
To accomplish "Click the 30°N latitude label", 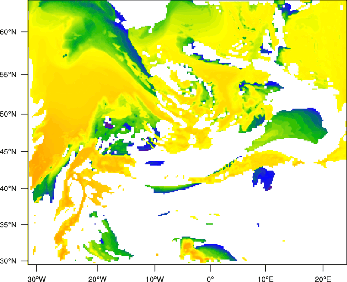I will pos(8,261).
